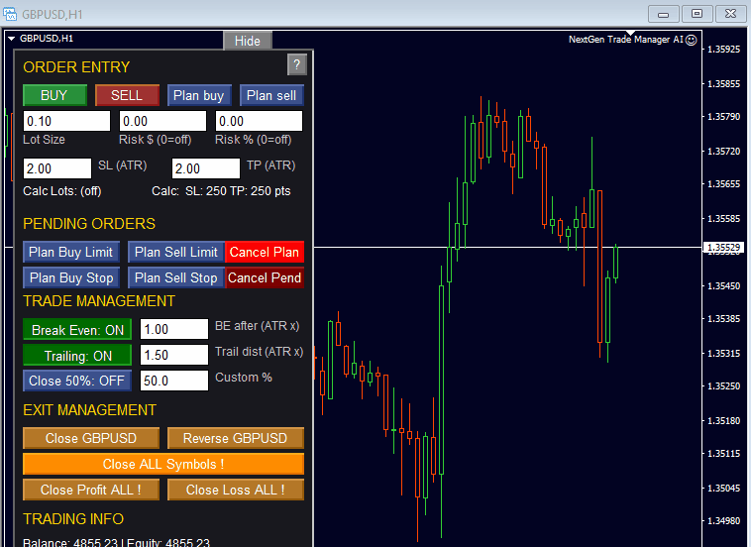Click the Plan buy button
751x547 pixels.
pos(199,95)
